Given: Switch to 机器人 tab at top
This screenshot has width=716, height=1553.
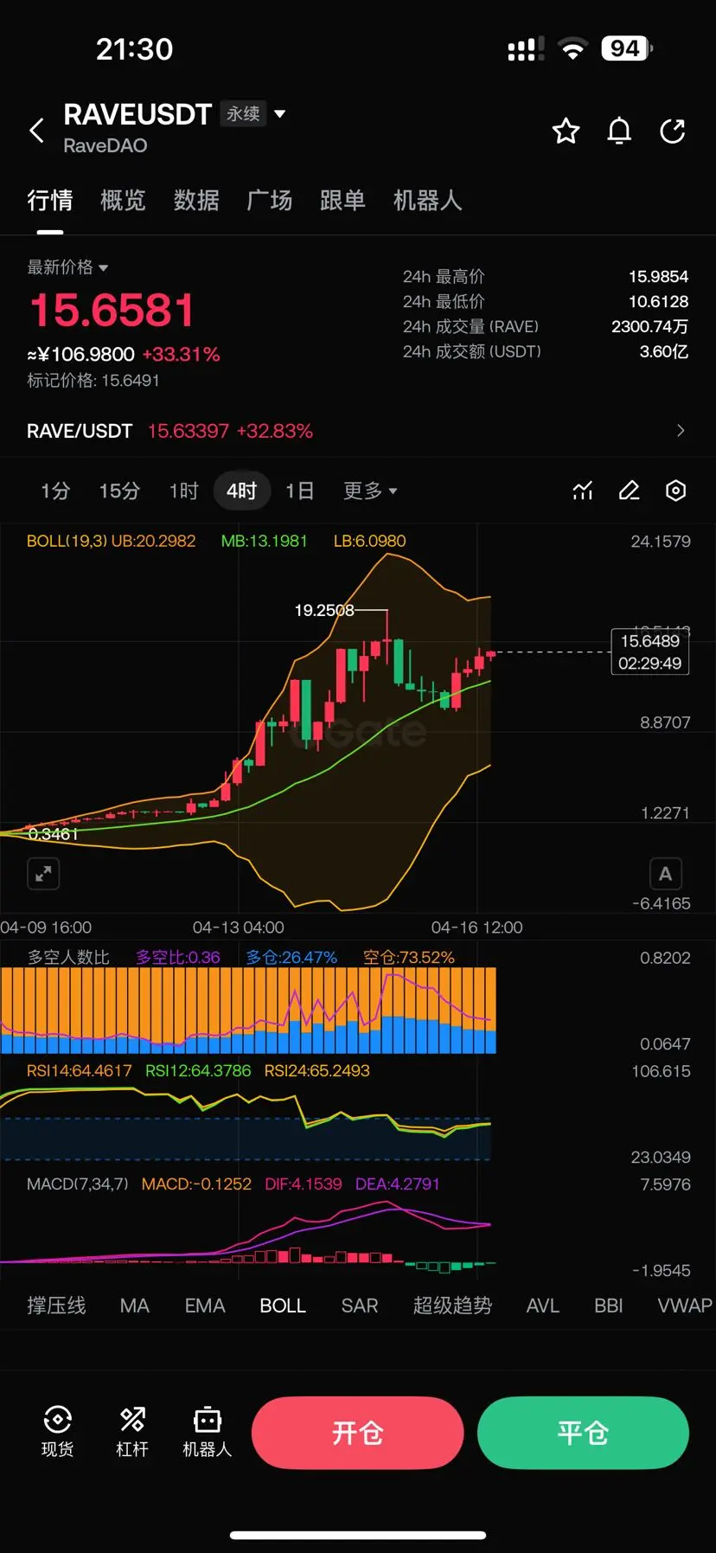Looking at the screenshot, I should point(427,201).
